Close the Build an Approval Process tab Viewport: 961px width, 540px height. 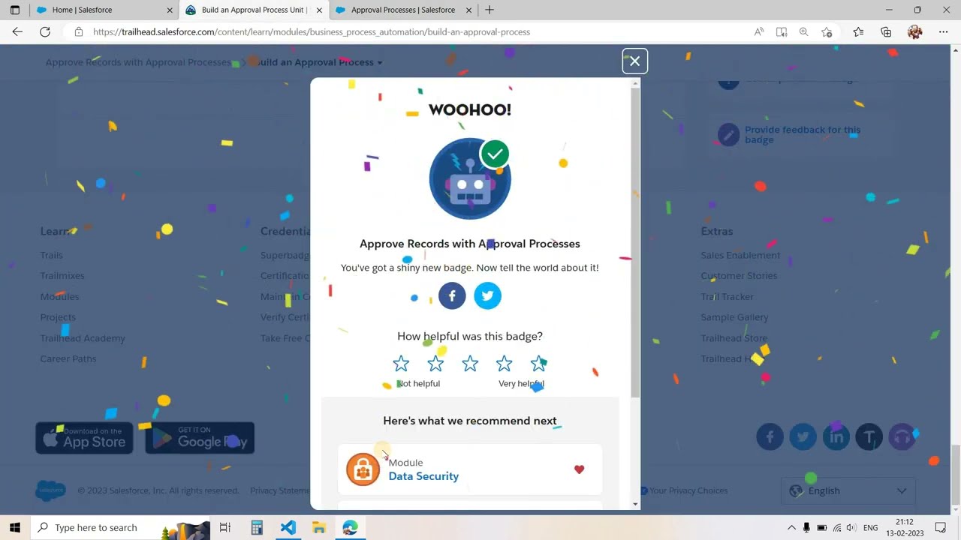tap(319, 10)
